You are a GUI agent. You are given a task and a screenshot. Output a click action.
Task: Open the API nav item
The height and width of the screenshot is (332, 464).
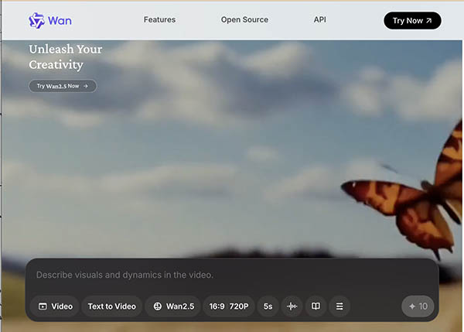(319, 20)
